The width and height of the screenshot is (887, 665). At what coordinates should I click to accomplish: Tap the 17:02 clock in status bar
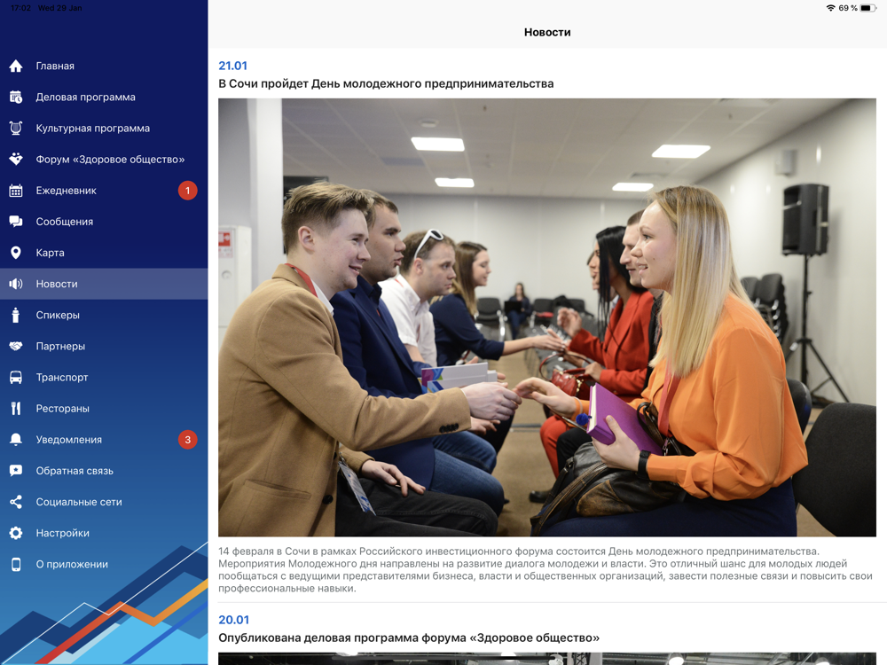pos(21,8)
